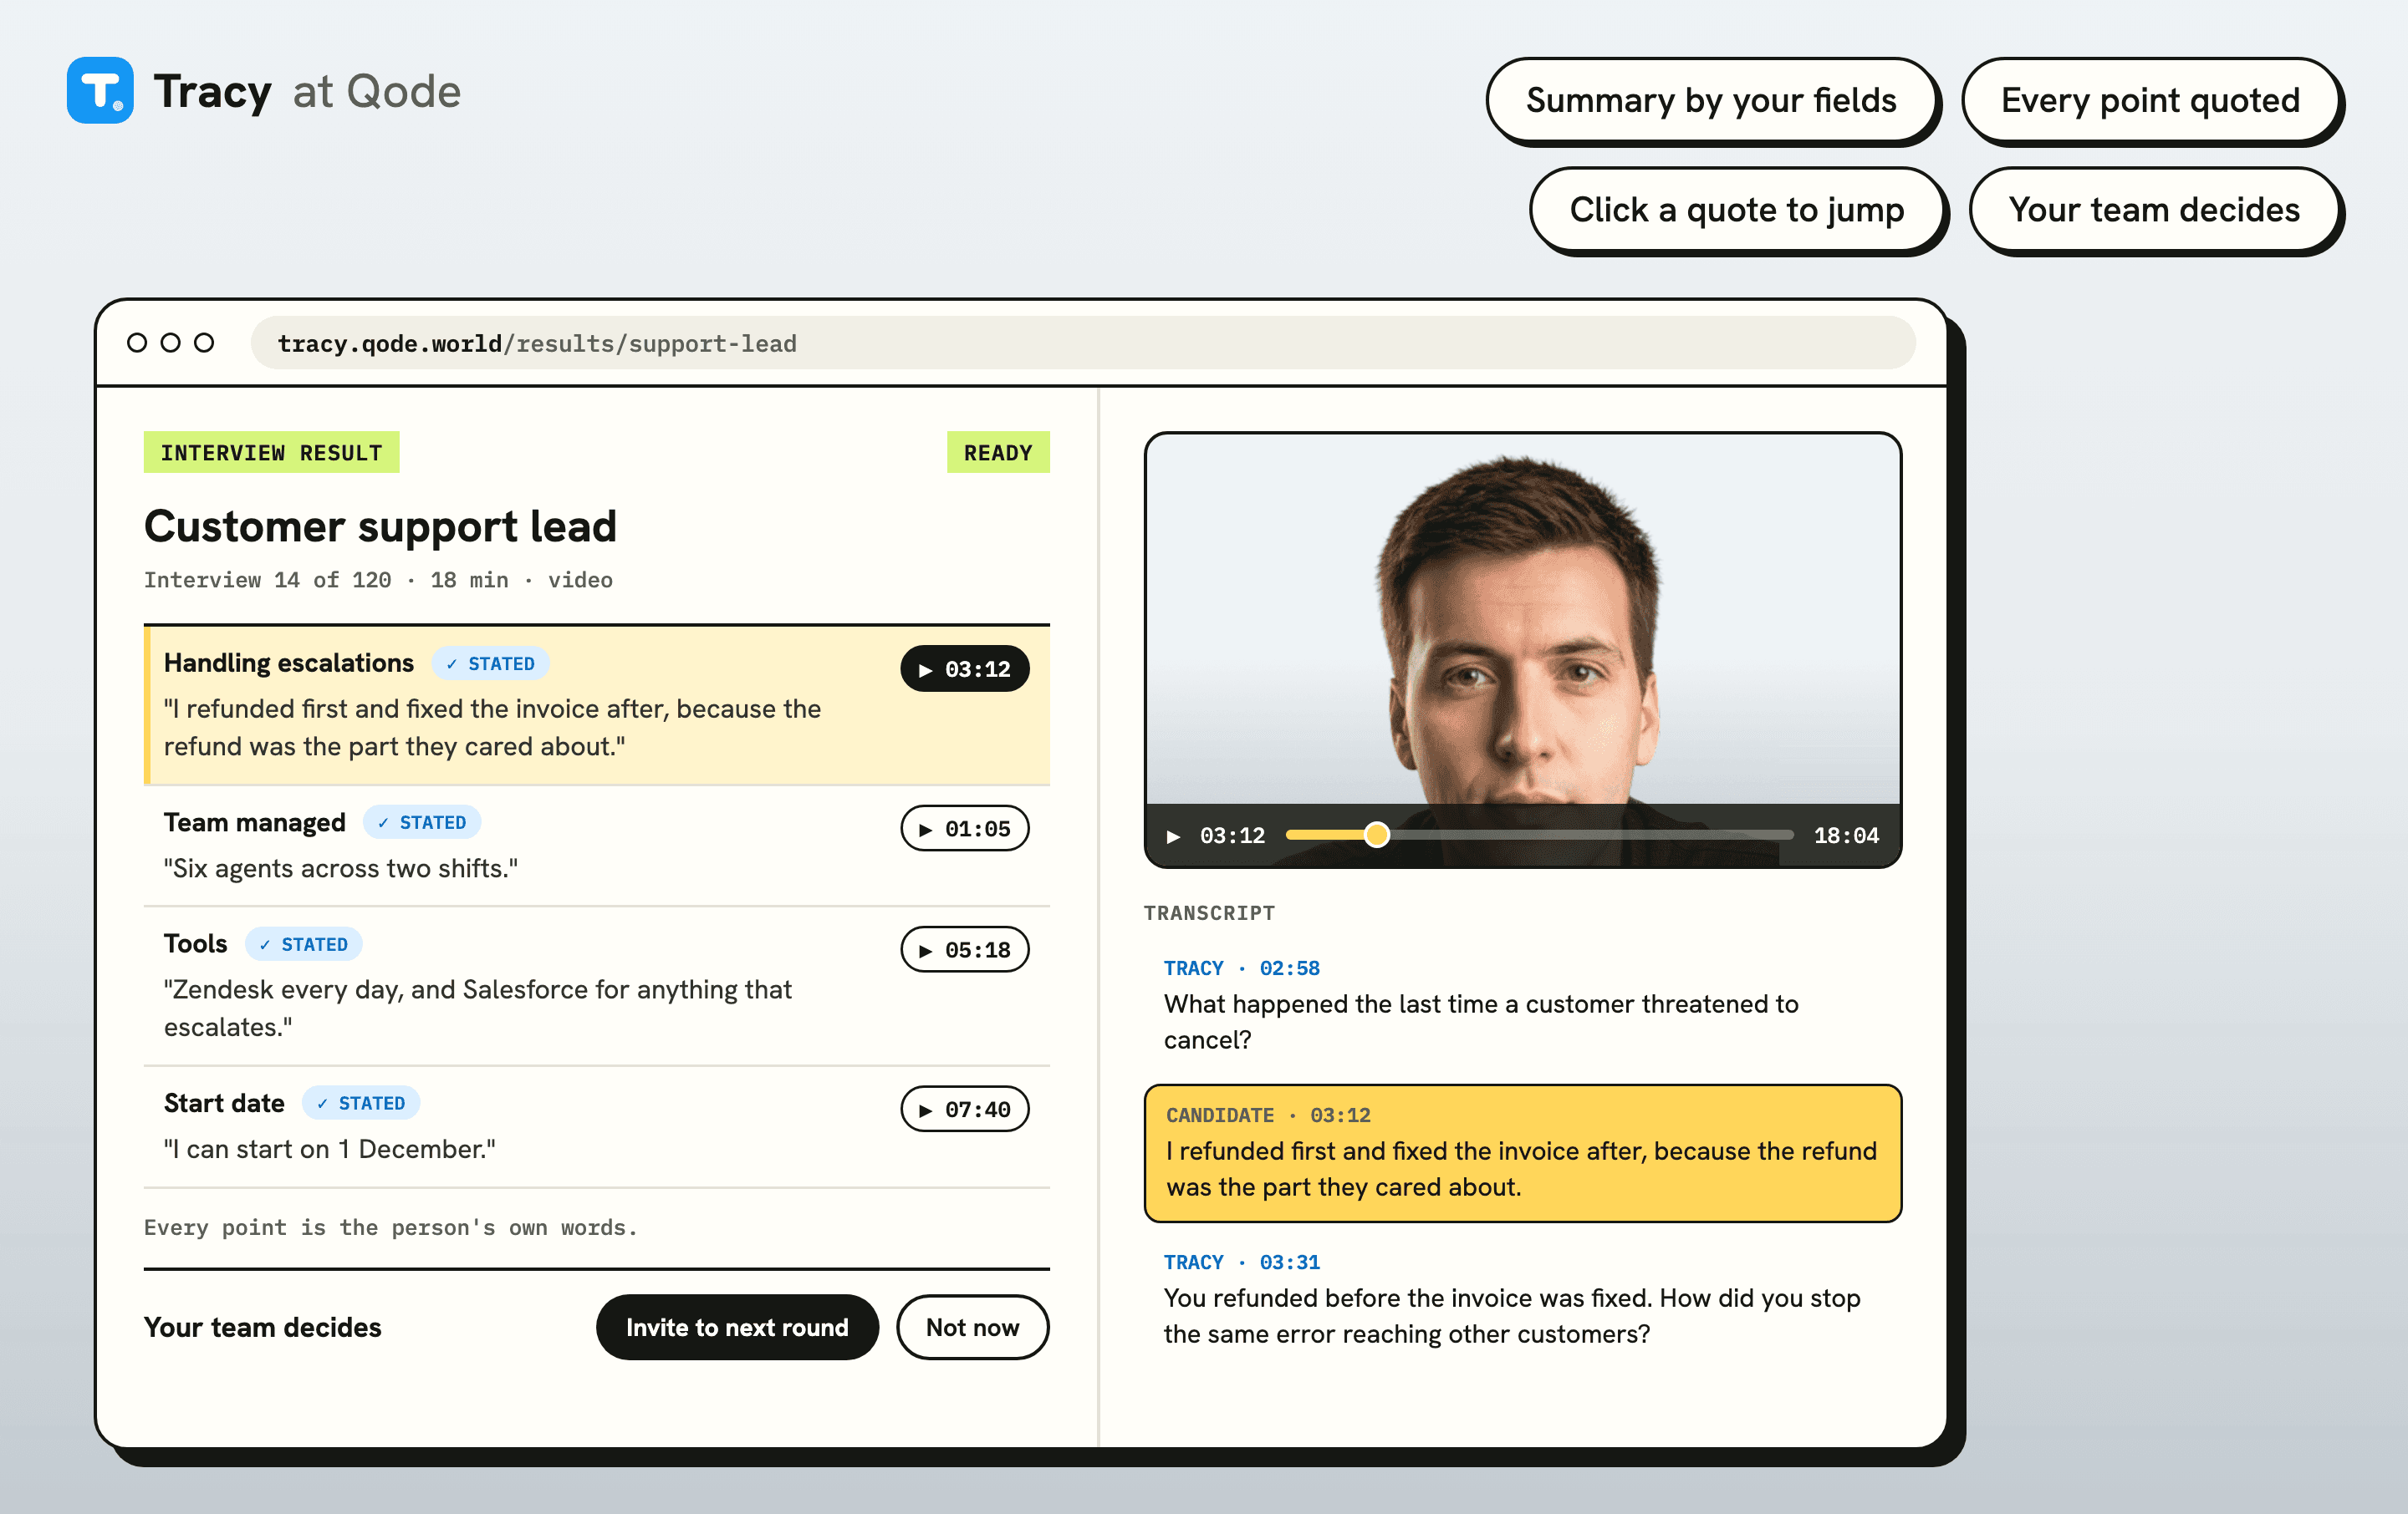The height and width of the screenshot is (1514, 2408).
Task: Click the 03:12 current time in player
Action: [x=1232, y=836]
